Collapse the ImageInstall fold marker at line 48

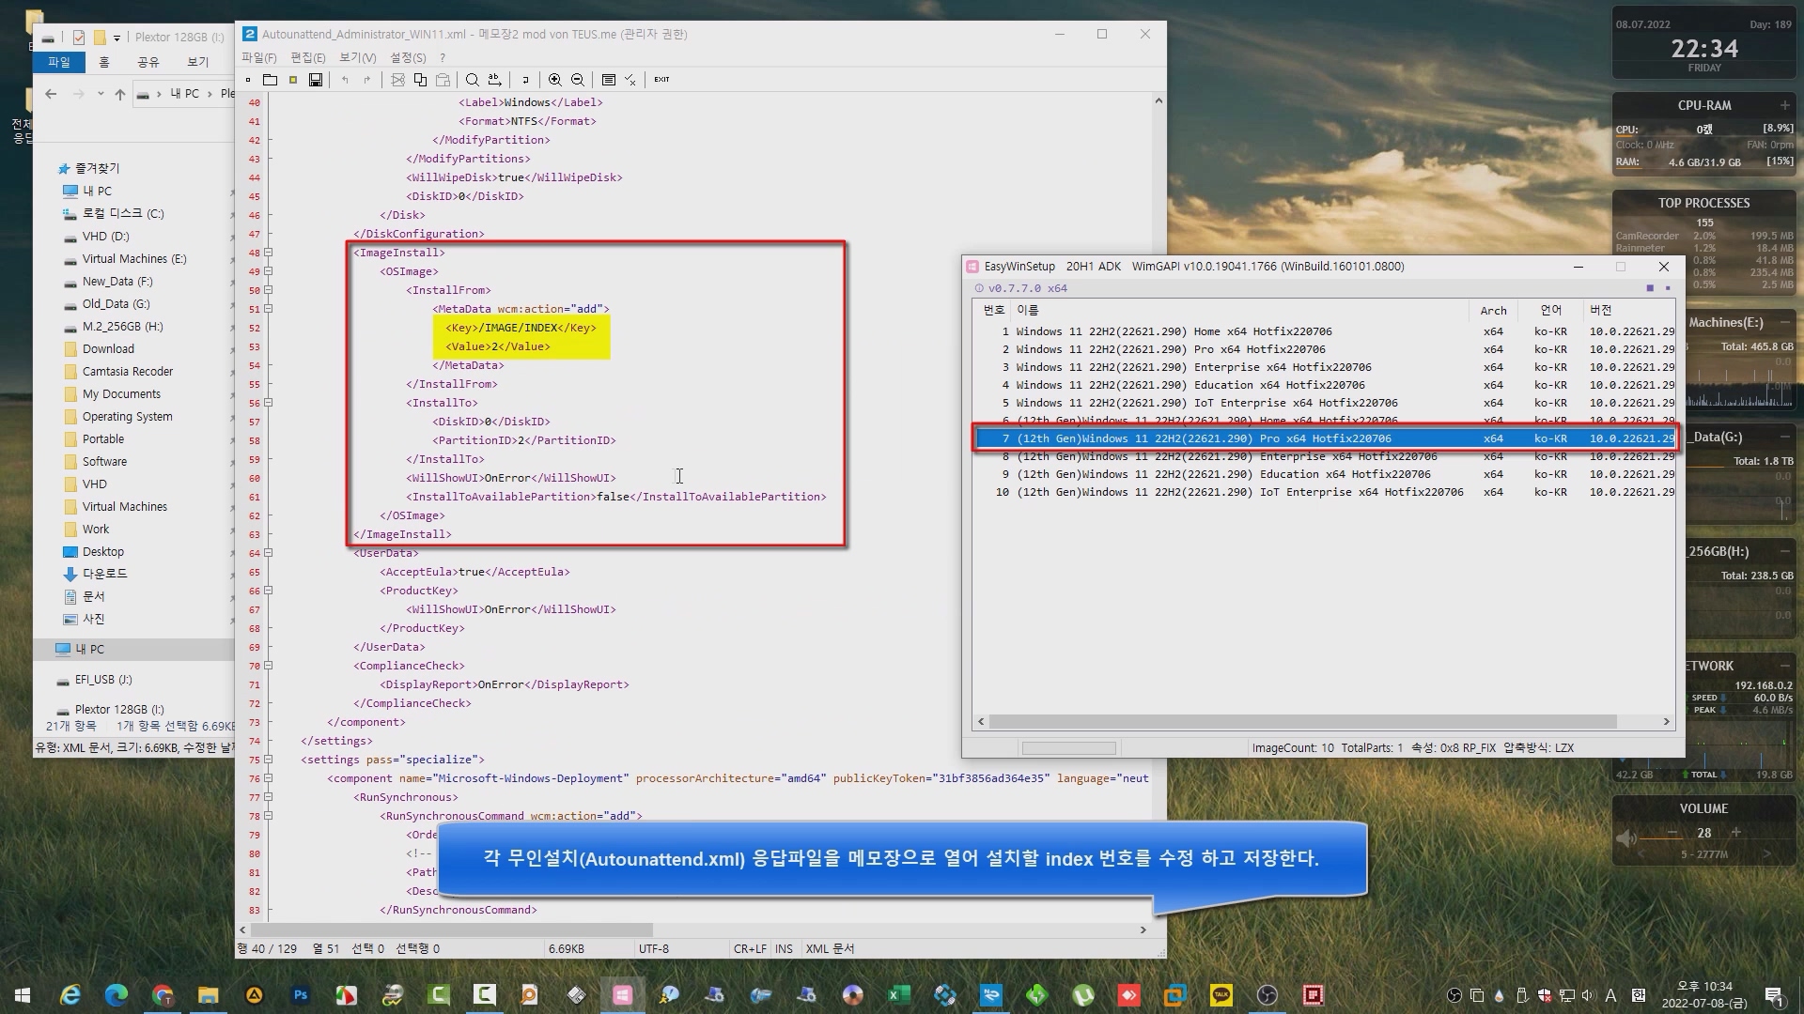268,253
